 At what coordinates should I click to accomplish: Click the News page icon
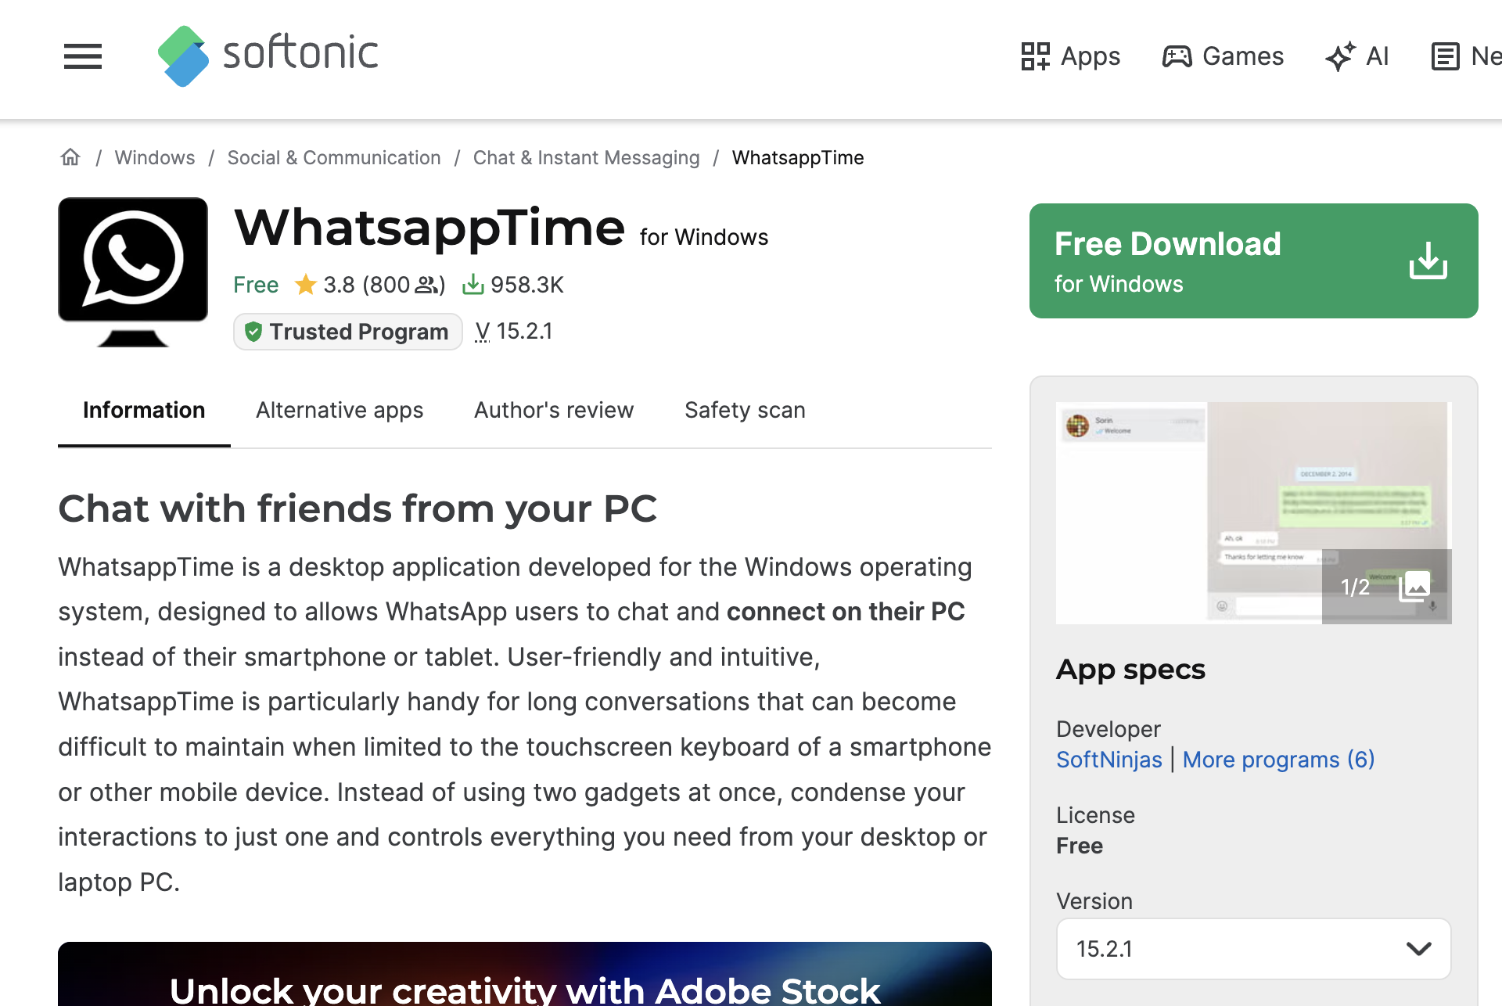[1445, 56]
